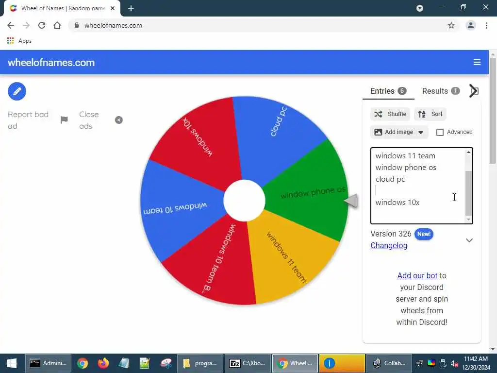Open the Collab... taskbar item

pyautogui.click(x=389, y=363)
